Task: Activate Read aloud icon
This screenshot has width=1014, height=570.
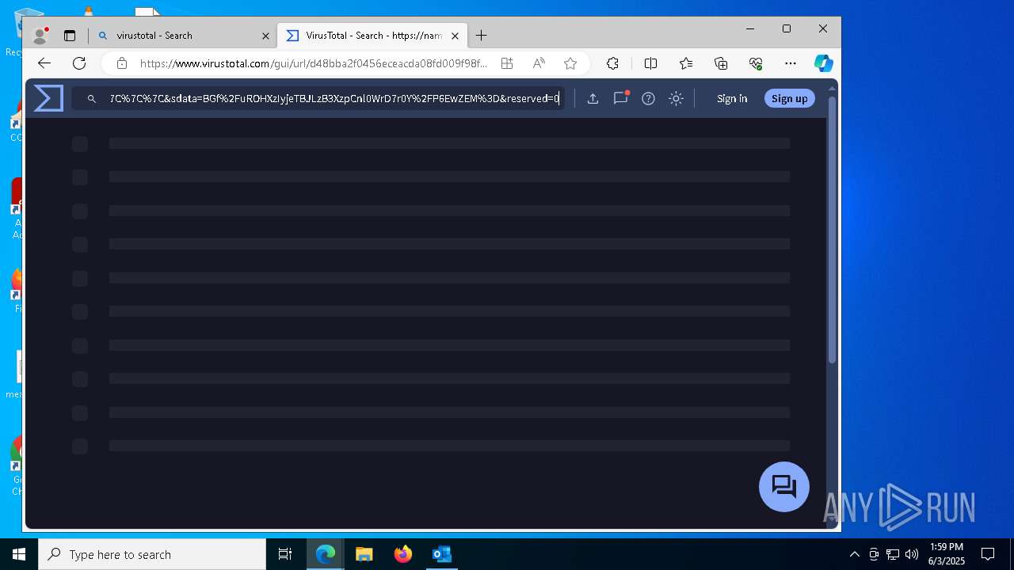Action: tap(539, 63)
